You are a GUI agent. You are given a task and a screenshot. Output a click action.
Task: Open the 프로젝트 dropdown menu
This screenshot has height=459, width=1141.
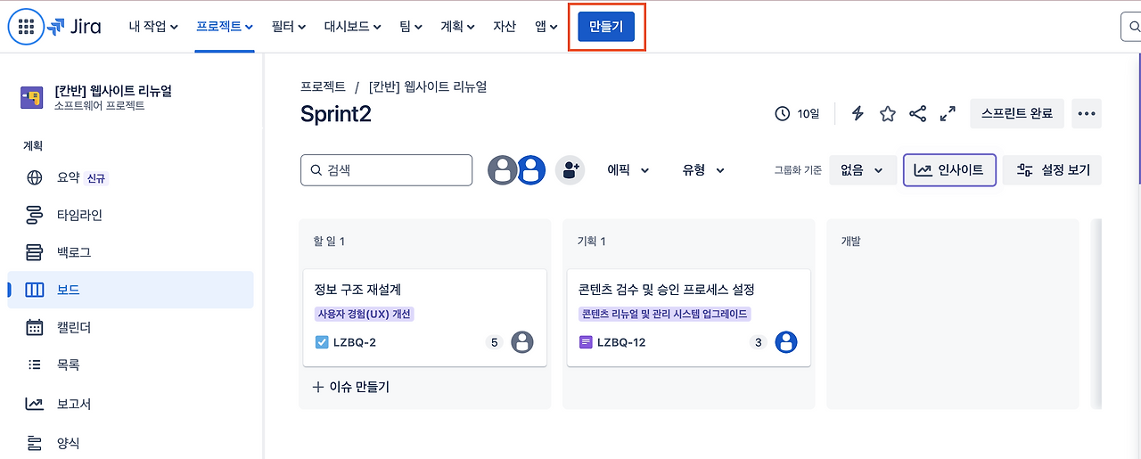tap(225, 27)
